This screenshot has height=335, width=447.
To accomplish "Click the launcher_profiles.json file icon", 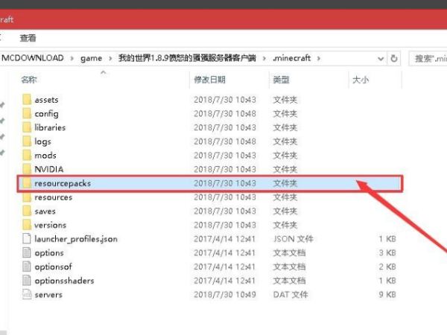I will (27, 239).
